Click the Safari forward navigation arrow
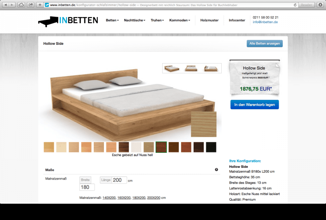The width and height of the screenshot is (326, 220). coord(12,5)
